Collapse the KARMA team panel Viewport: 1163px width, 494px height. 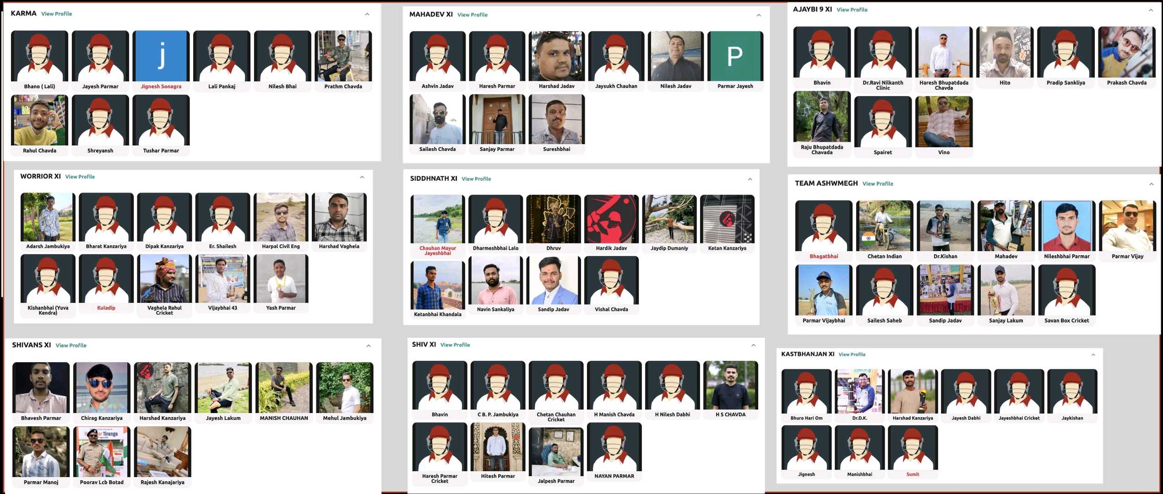point(367,14)
